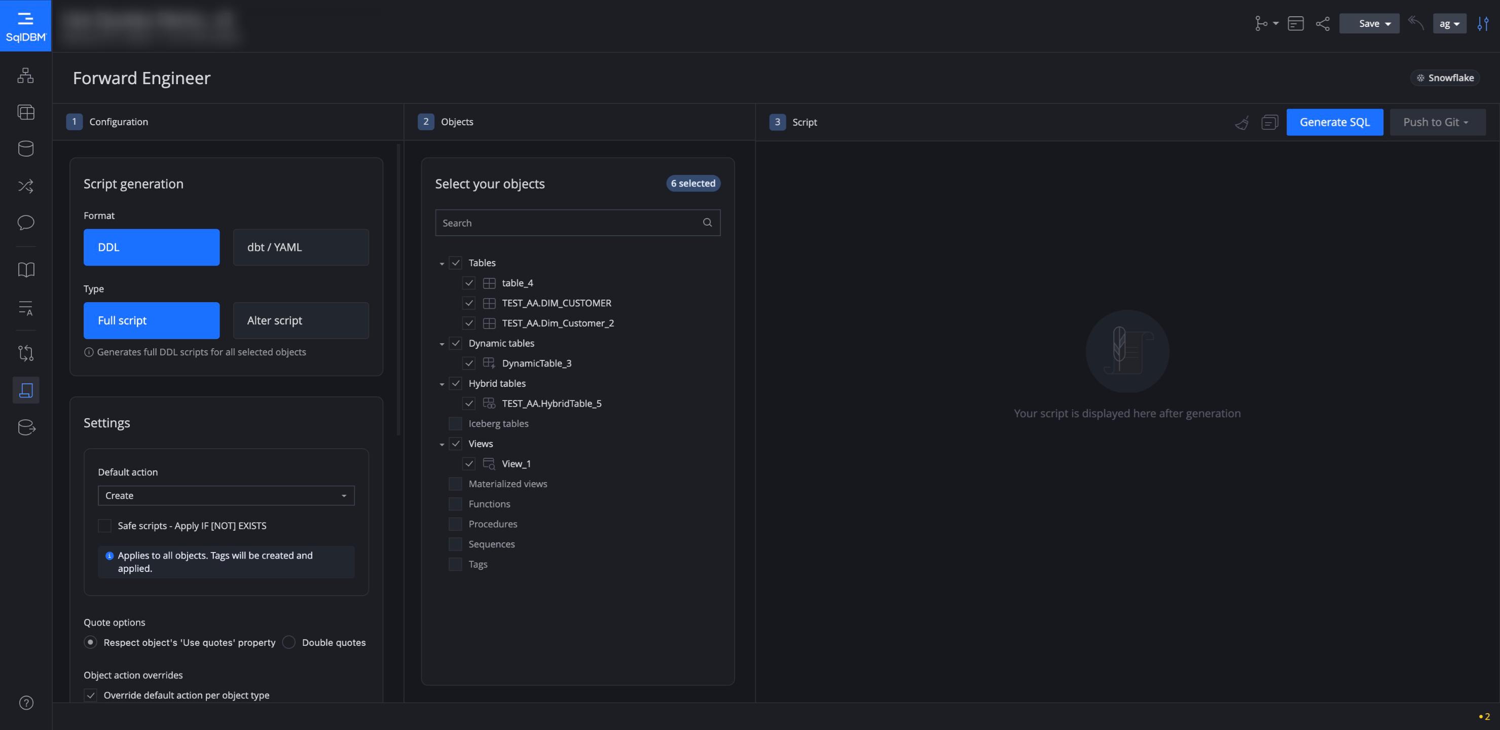Screen dimensions: 1500x730
Task: Open the settings sliders icon
Action: pyautogui.click(x=1483, y=23)
